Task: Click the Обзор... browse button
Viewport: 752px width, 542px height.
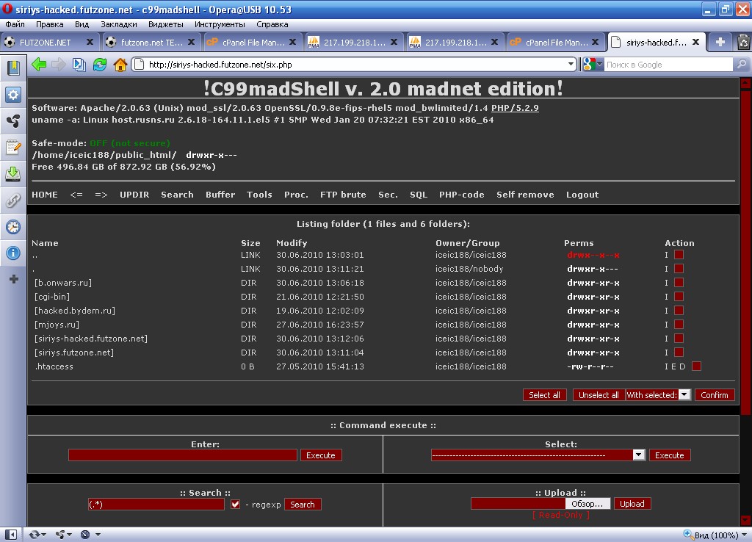Action: [x=587, y=504]
